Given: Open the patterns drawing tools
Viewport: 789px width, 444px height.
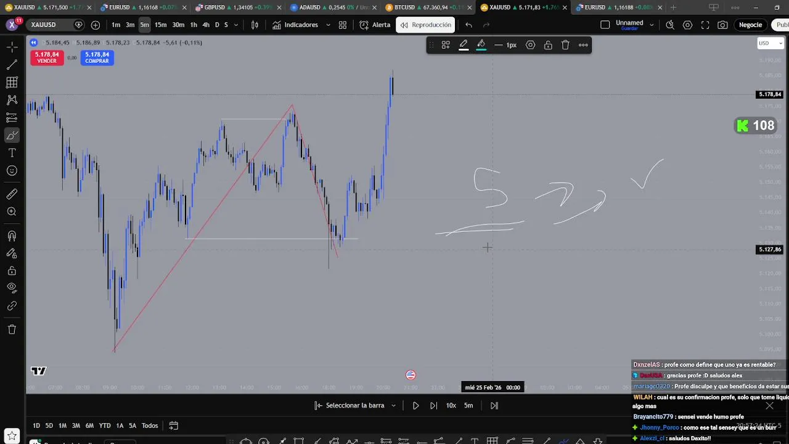Looking at the screenshot, I should pyautogui.click(x=12, y=100).
